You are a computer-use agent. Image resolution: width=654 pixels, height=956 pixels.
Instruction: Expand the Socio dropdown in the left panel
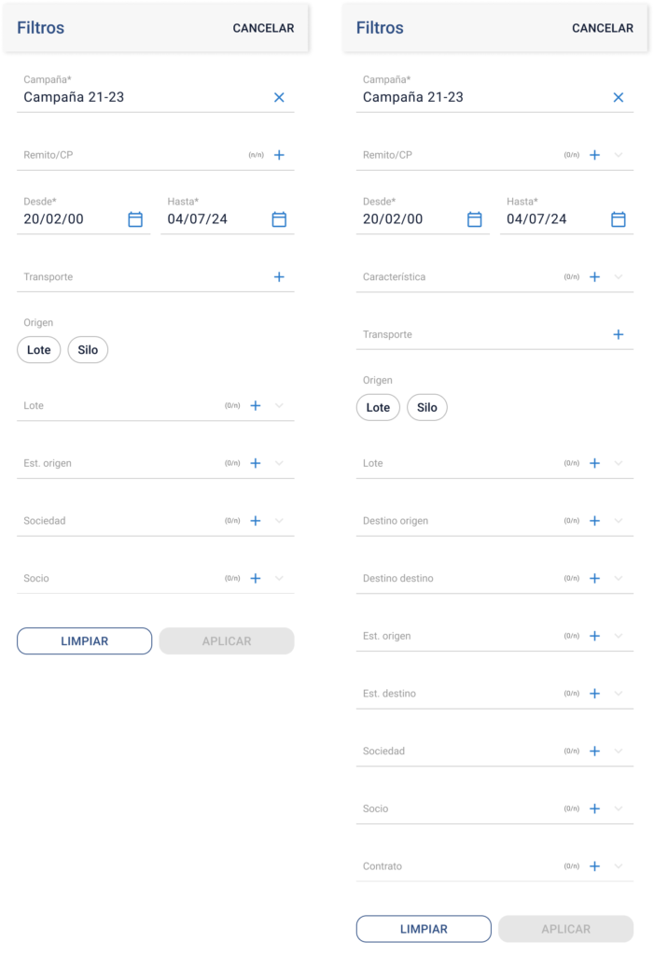[279, 579]
